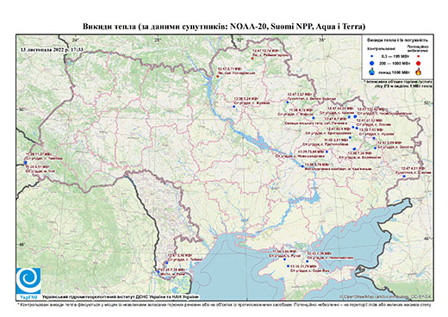Select Crimea blue marker for 31,79 МВт

288,266
